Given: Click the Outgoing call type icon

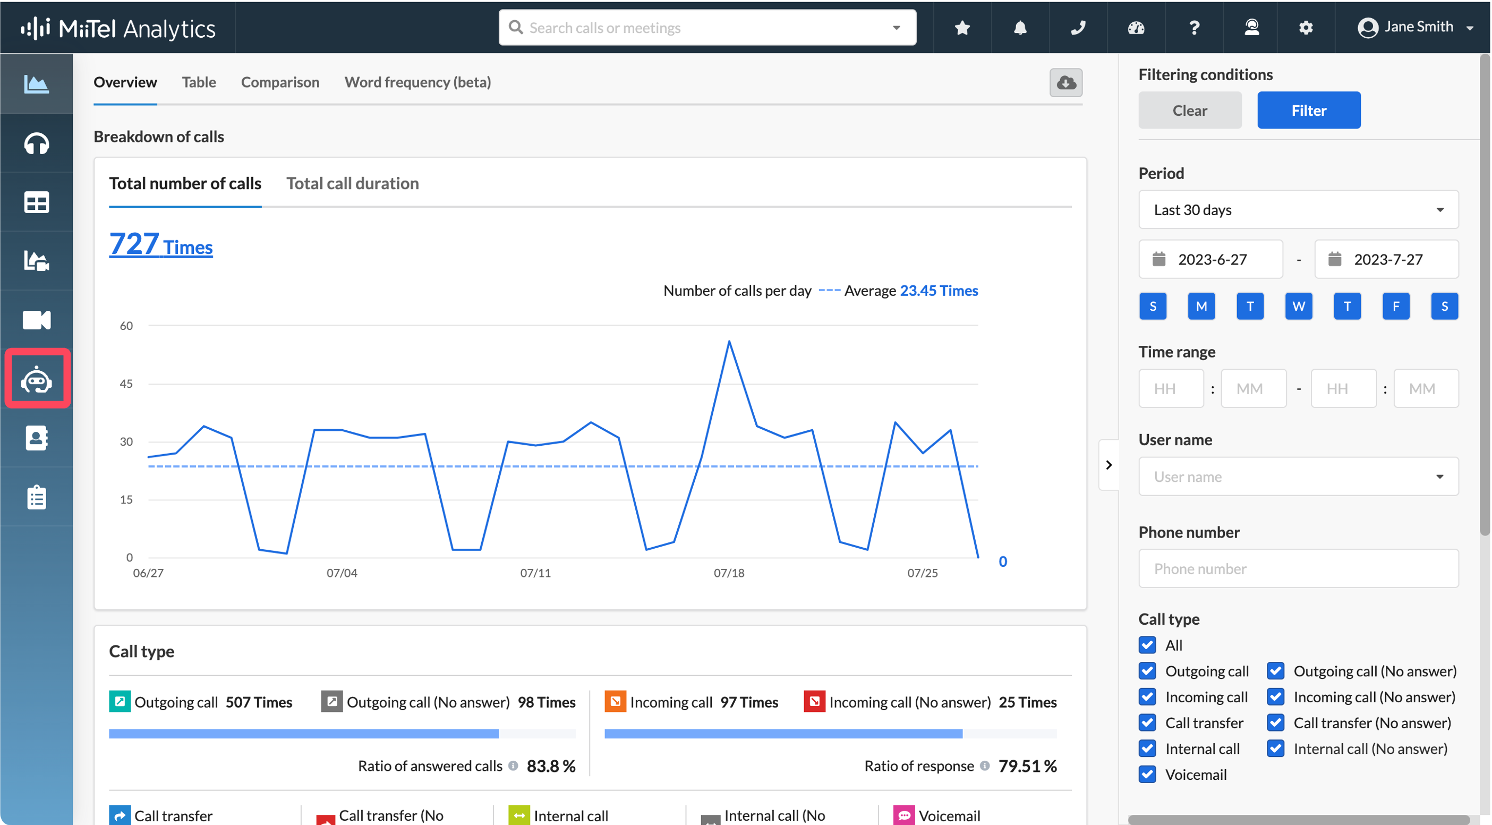Looking at the screenshot, I should tap(120, 701).
